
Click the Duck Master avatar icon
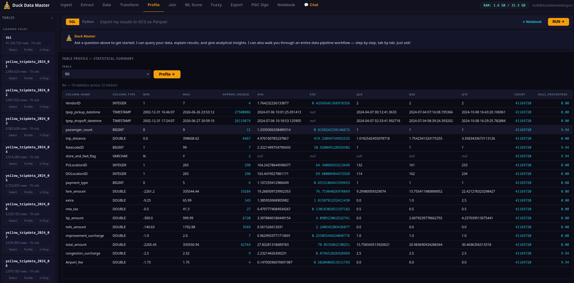coord(69,38)
